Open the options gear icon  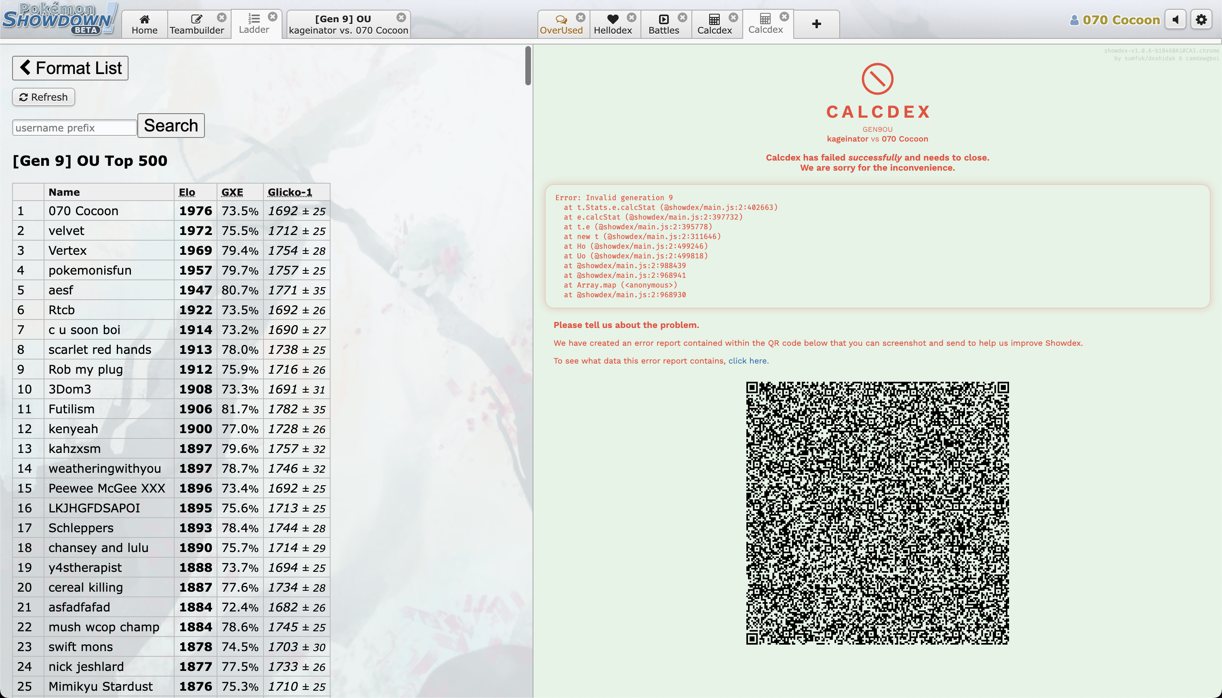[x=1201, y=20]
